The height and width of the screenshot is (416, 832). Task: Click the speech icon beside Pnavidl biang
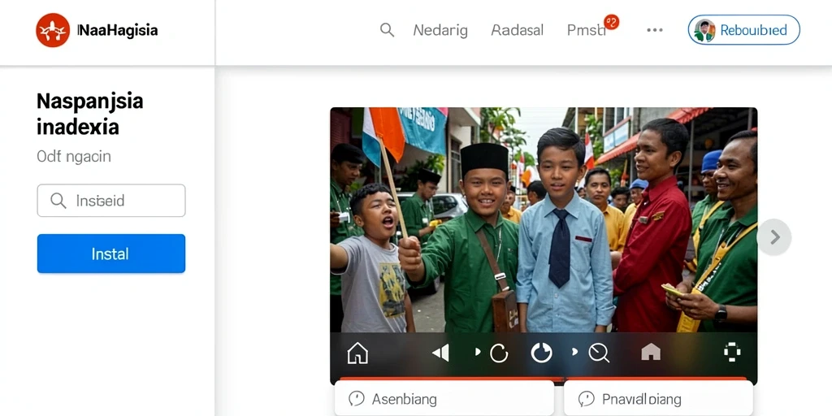586,398
